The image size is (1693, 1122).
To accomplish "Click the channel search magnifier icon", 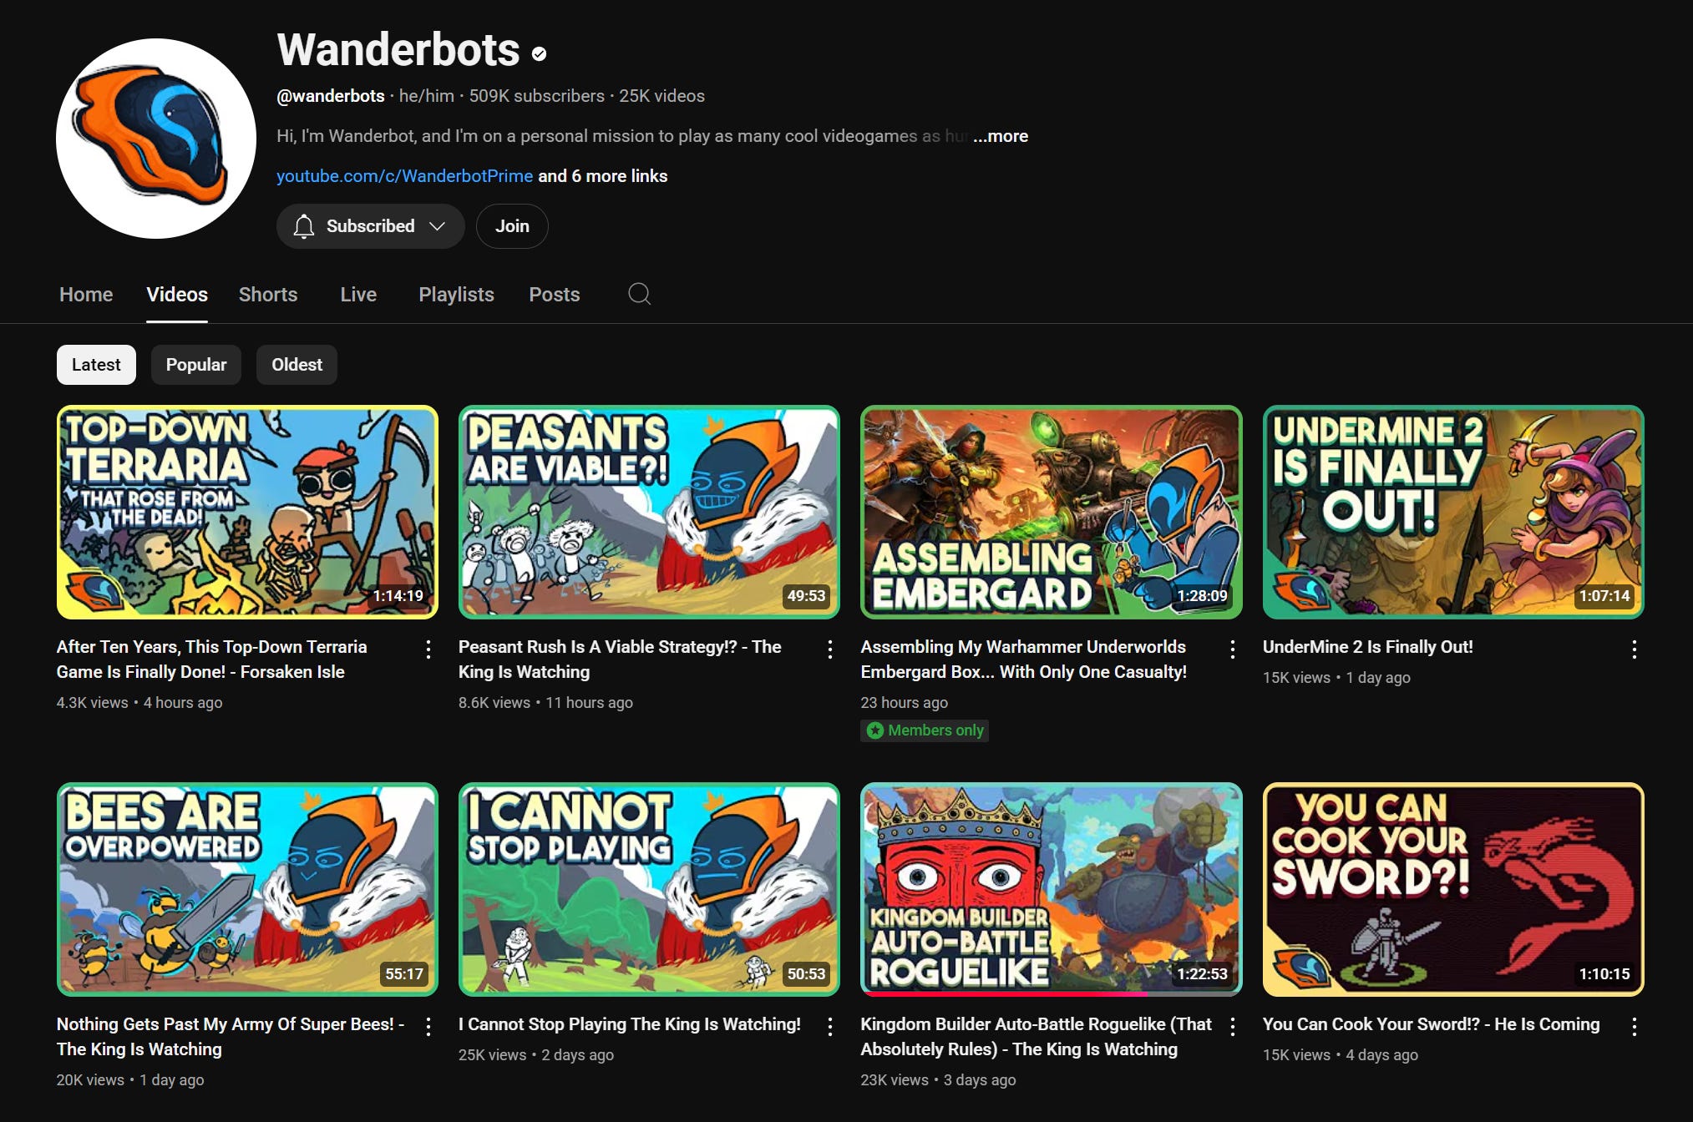I will click(639, 294).
